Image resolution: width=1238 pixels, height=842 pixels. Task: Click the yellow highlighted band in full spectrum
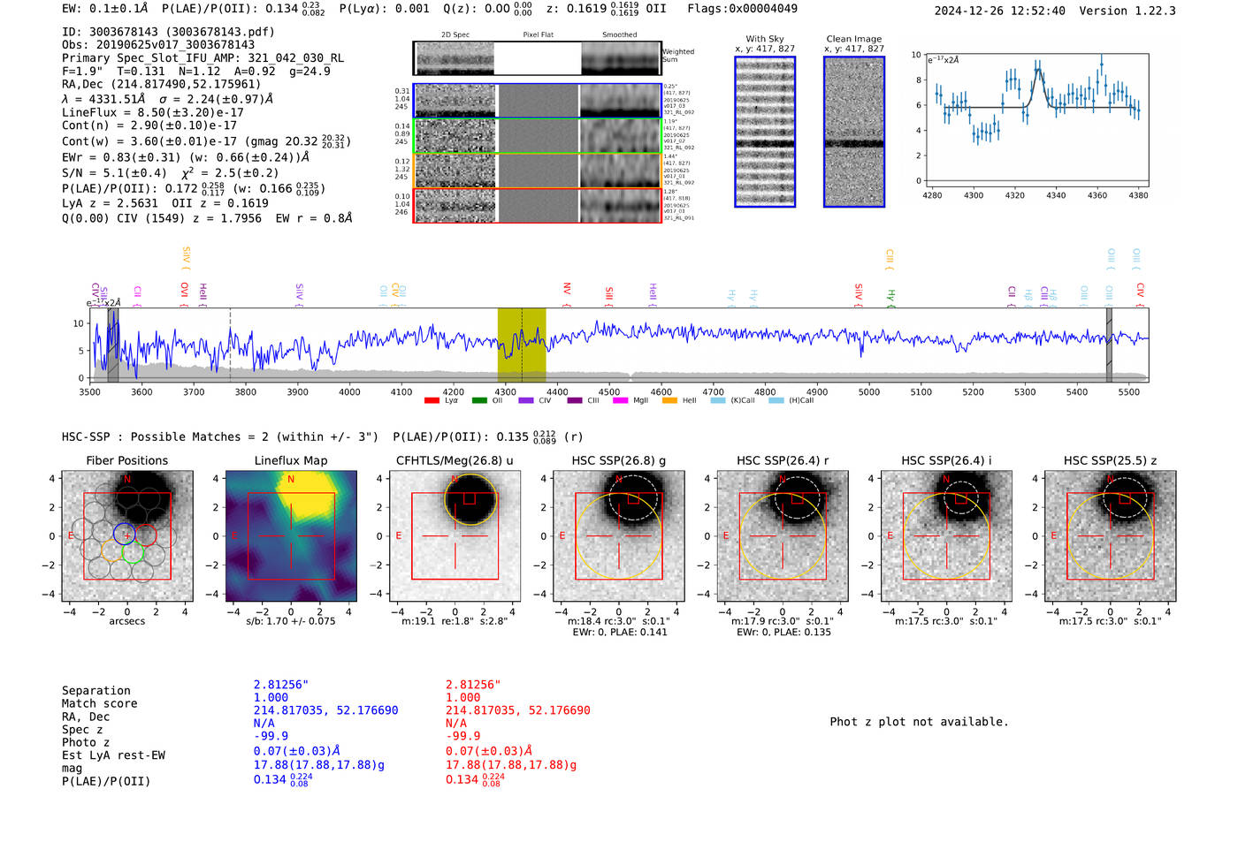[522, 345]
